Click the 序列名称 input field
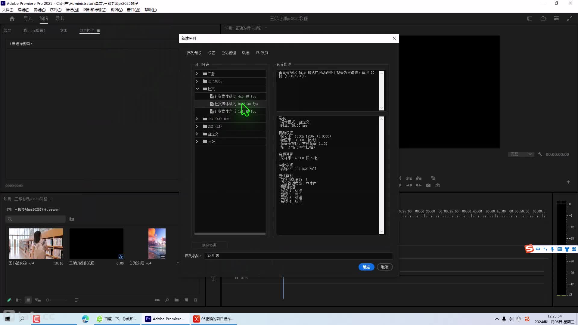Viewport: 578px width, 325px height. (298, 256)
